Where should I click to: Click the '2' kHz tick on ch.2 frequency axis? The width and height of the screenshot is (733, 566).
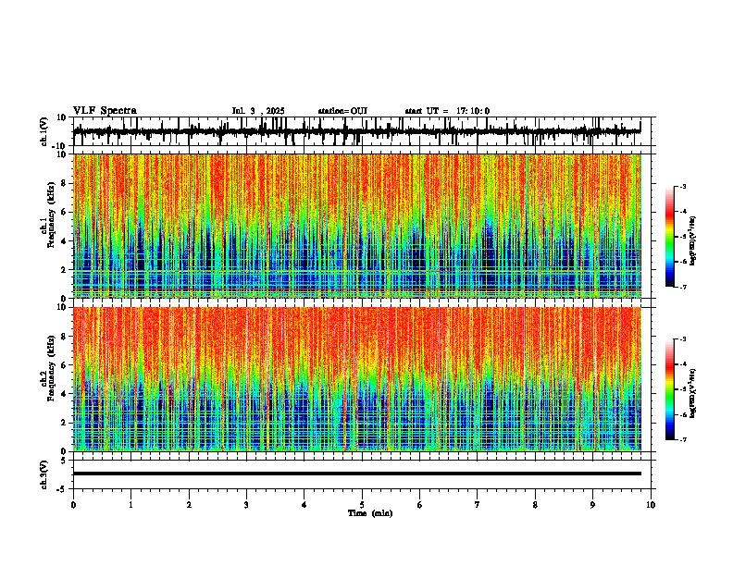[x=64, y=423]
